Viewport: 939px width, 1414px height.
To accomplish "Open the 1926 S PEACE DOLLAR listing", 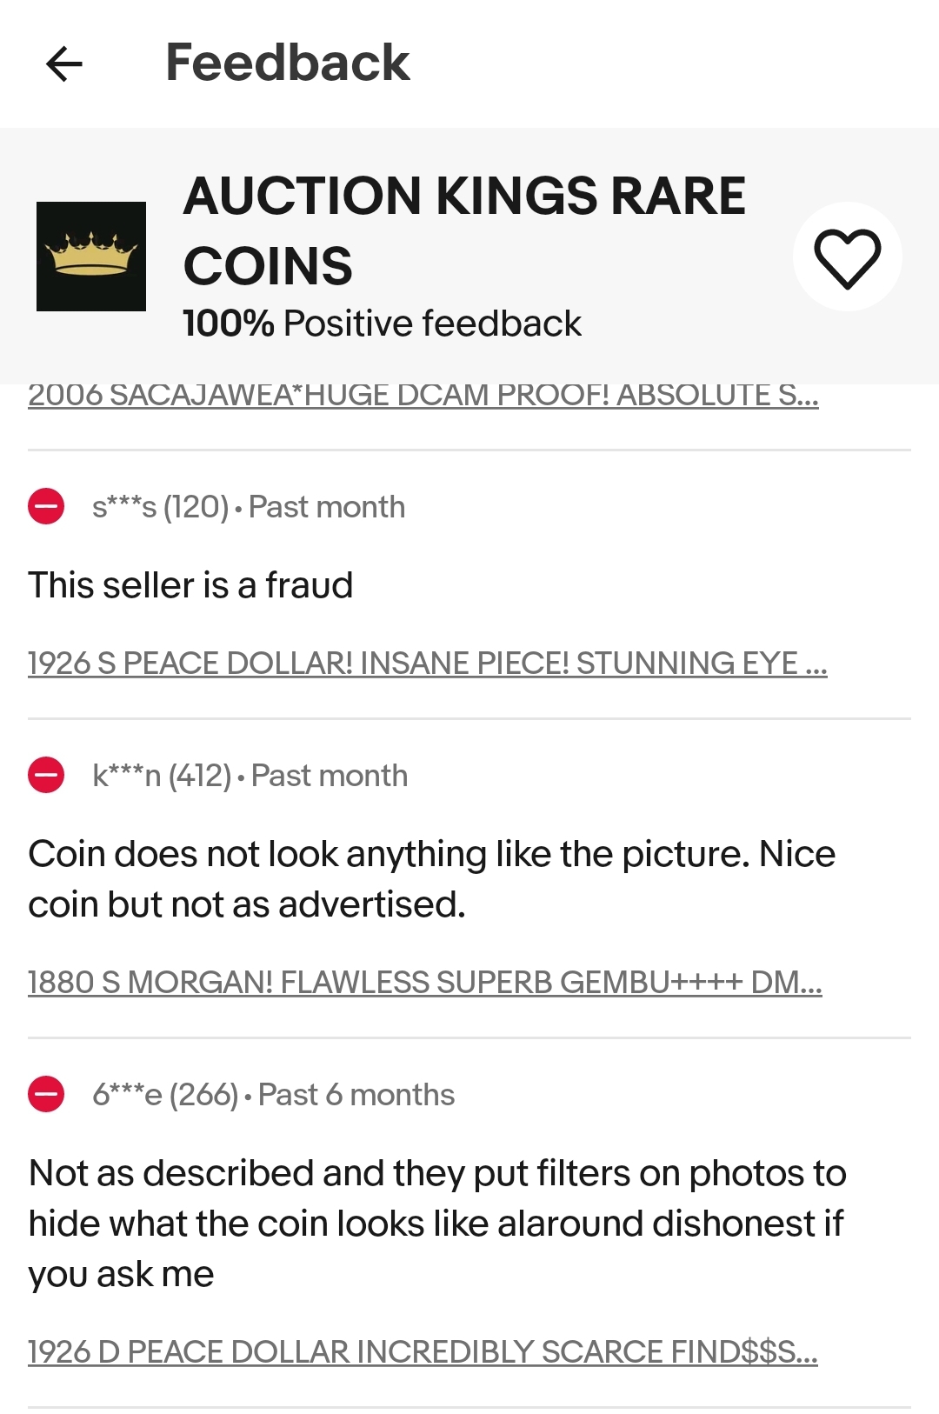I will pyautogui.click(x=427, y=664).
